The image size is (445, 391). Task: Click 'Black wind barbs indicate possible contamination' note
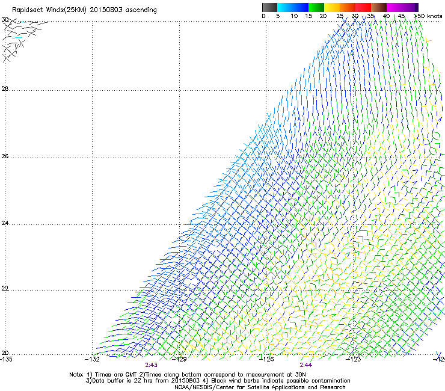tap(280, 381)
